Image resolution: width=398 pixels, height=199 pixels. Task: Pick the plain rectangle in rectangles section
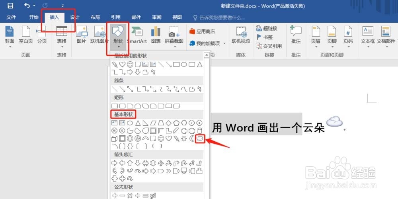[x=115, y=106]
